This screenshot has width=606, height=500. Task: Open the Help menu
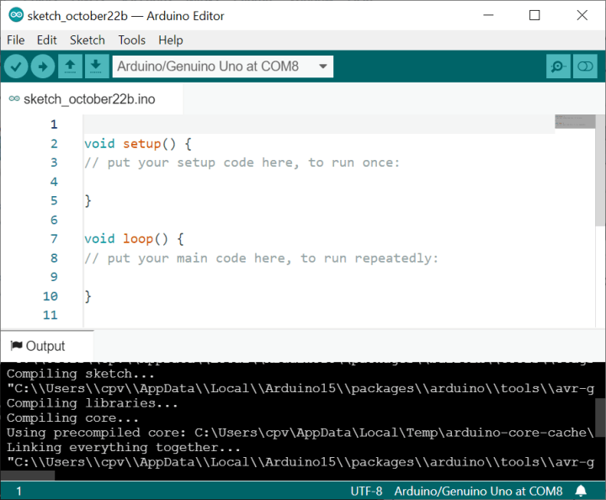pyautogui.click(x=170, y=40)
